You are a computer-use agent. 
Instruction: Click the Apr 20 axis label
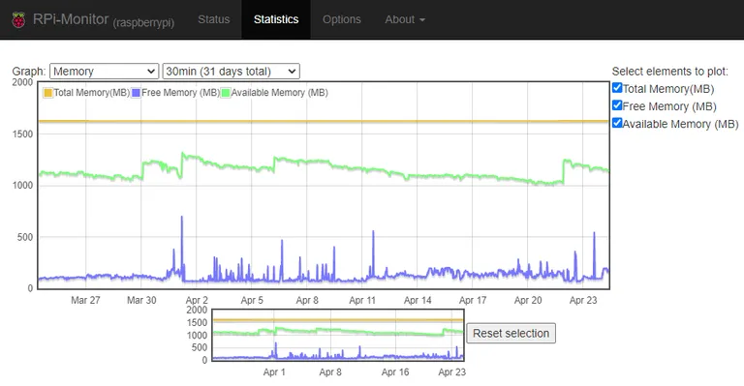point(528,300)
